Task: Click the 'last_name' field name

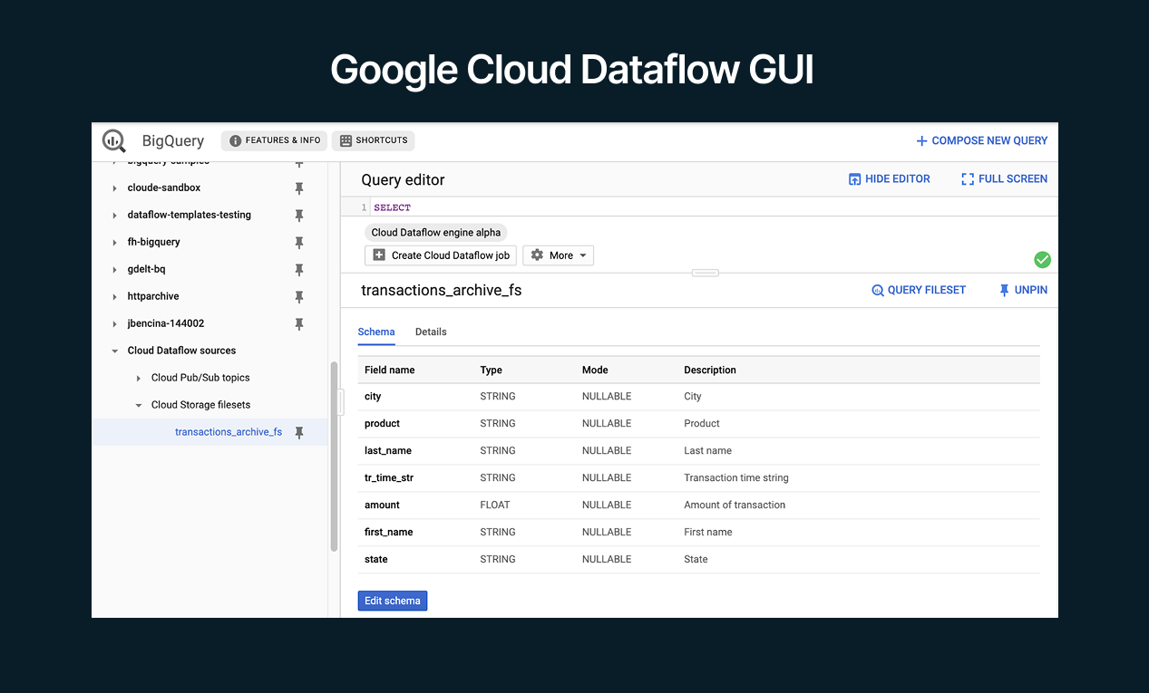Action: click(388, 451)
